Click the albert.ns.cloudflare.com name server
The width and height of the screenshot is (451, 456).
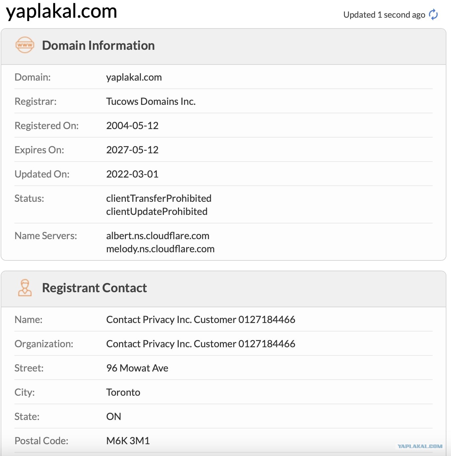[158, 236]
